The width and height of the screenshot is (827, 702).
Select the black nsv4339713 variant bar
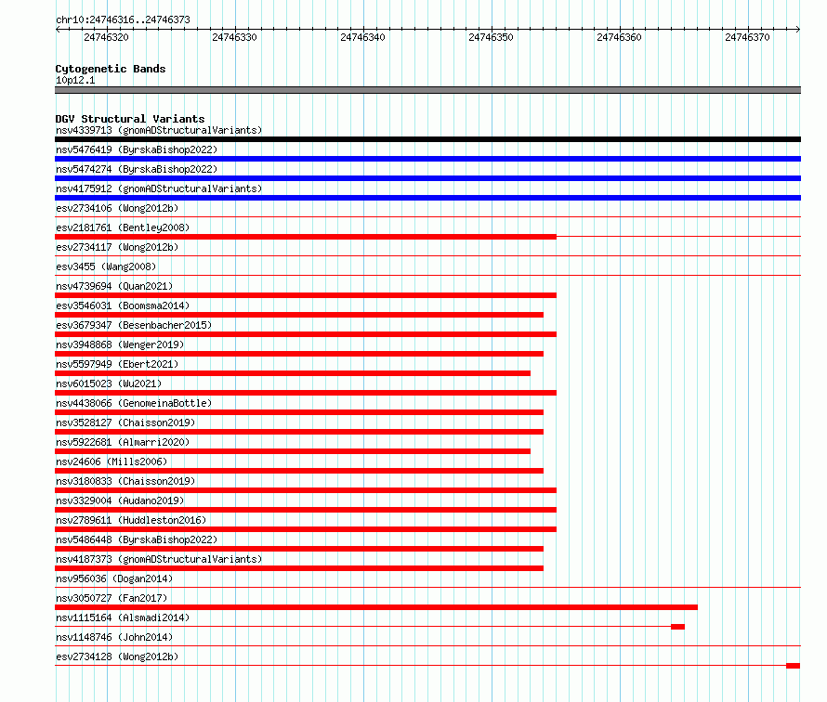(x=427, y=139)
